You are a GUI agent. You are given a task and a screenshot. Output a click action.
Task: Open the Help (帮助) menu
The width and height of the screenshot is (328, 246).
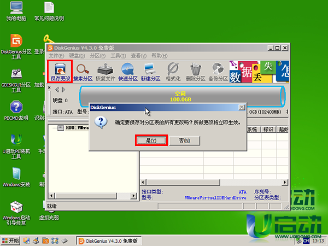[159, 56]
